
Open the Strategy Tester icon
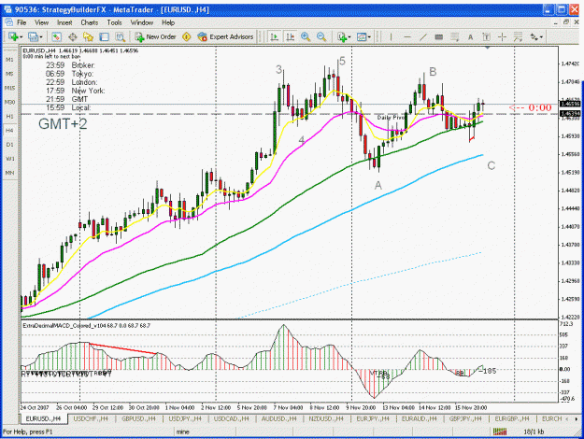pyautogui.click(x=120, y=36)
